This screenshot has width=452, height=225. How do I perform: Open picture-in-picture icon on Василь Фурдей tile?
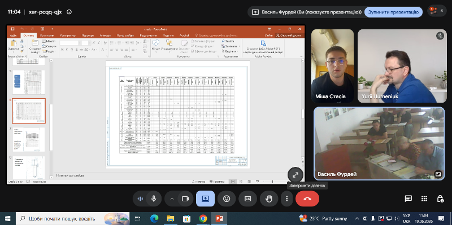438,174
